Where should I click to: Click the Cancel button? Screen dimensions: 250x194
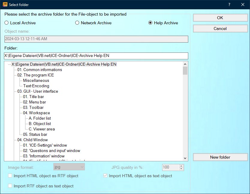[x=220, y=28]
